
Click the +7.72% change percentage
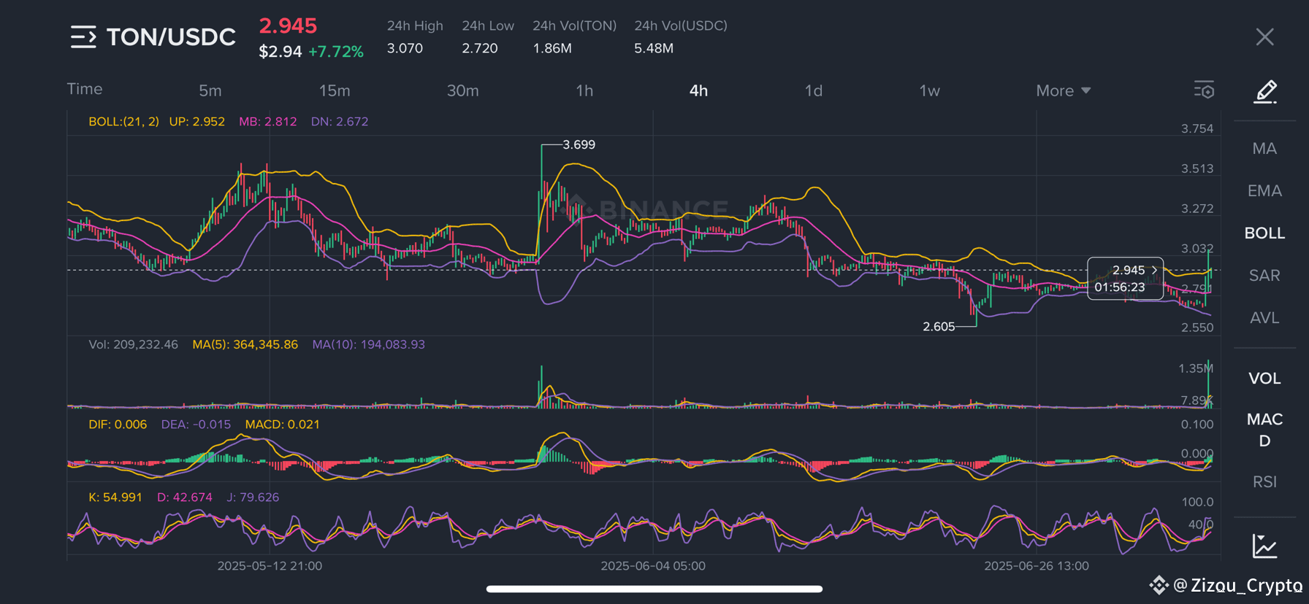336,52
